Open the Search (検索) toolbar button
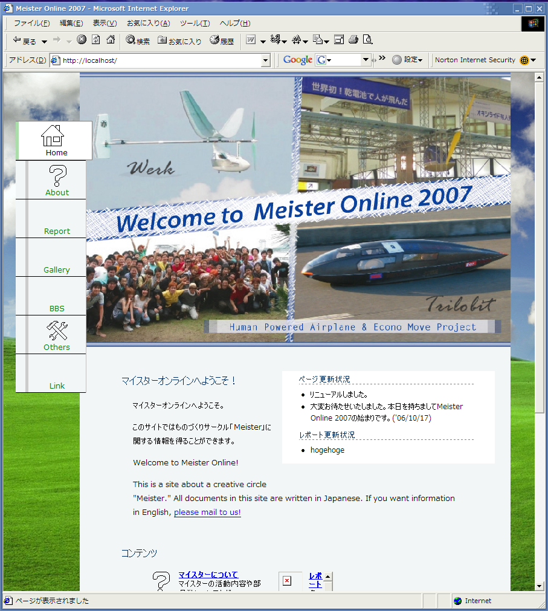548x611 pixels. point(138,40)
